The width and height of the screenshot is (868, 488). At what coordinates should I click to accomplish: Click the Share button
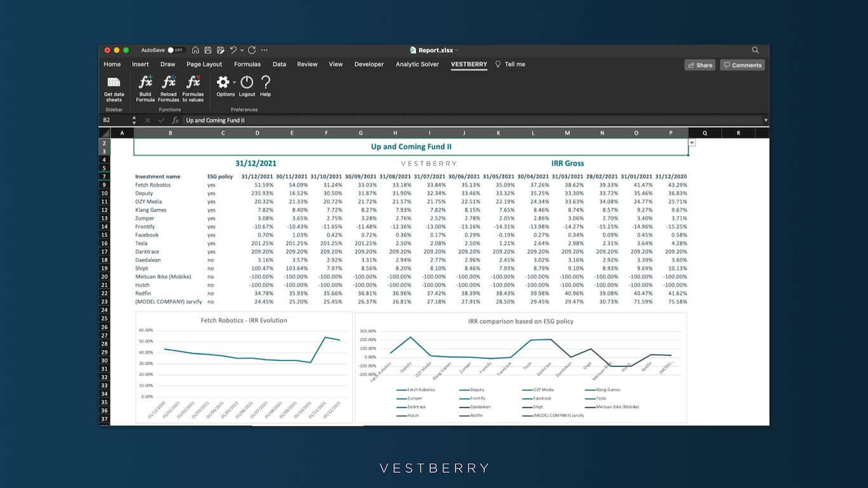click(700, 65)
